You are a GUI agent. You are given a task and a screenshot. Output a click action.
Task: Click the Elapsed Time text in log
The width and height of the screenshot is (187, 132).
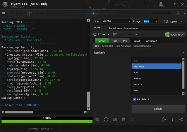21,105
